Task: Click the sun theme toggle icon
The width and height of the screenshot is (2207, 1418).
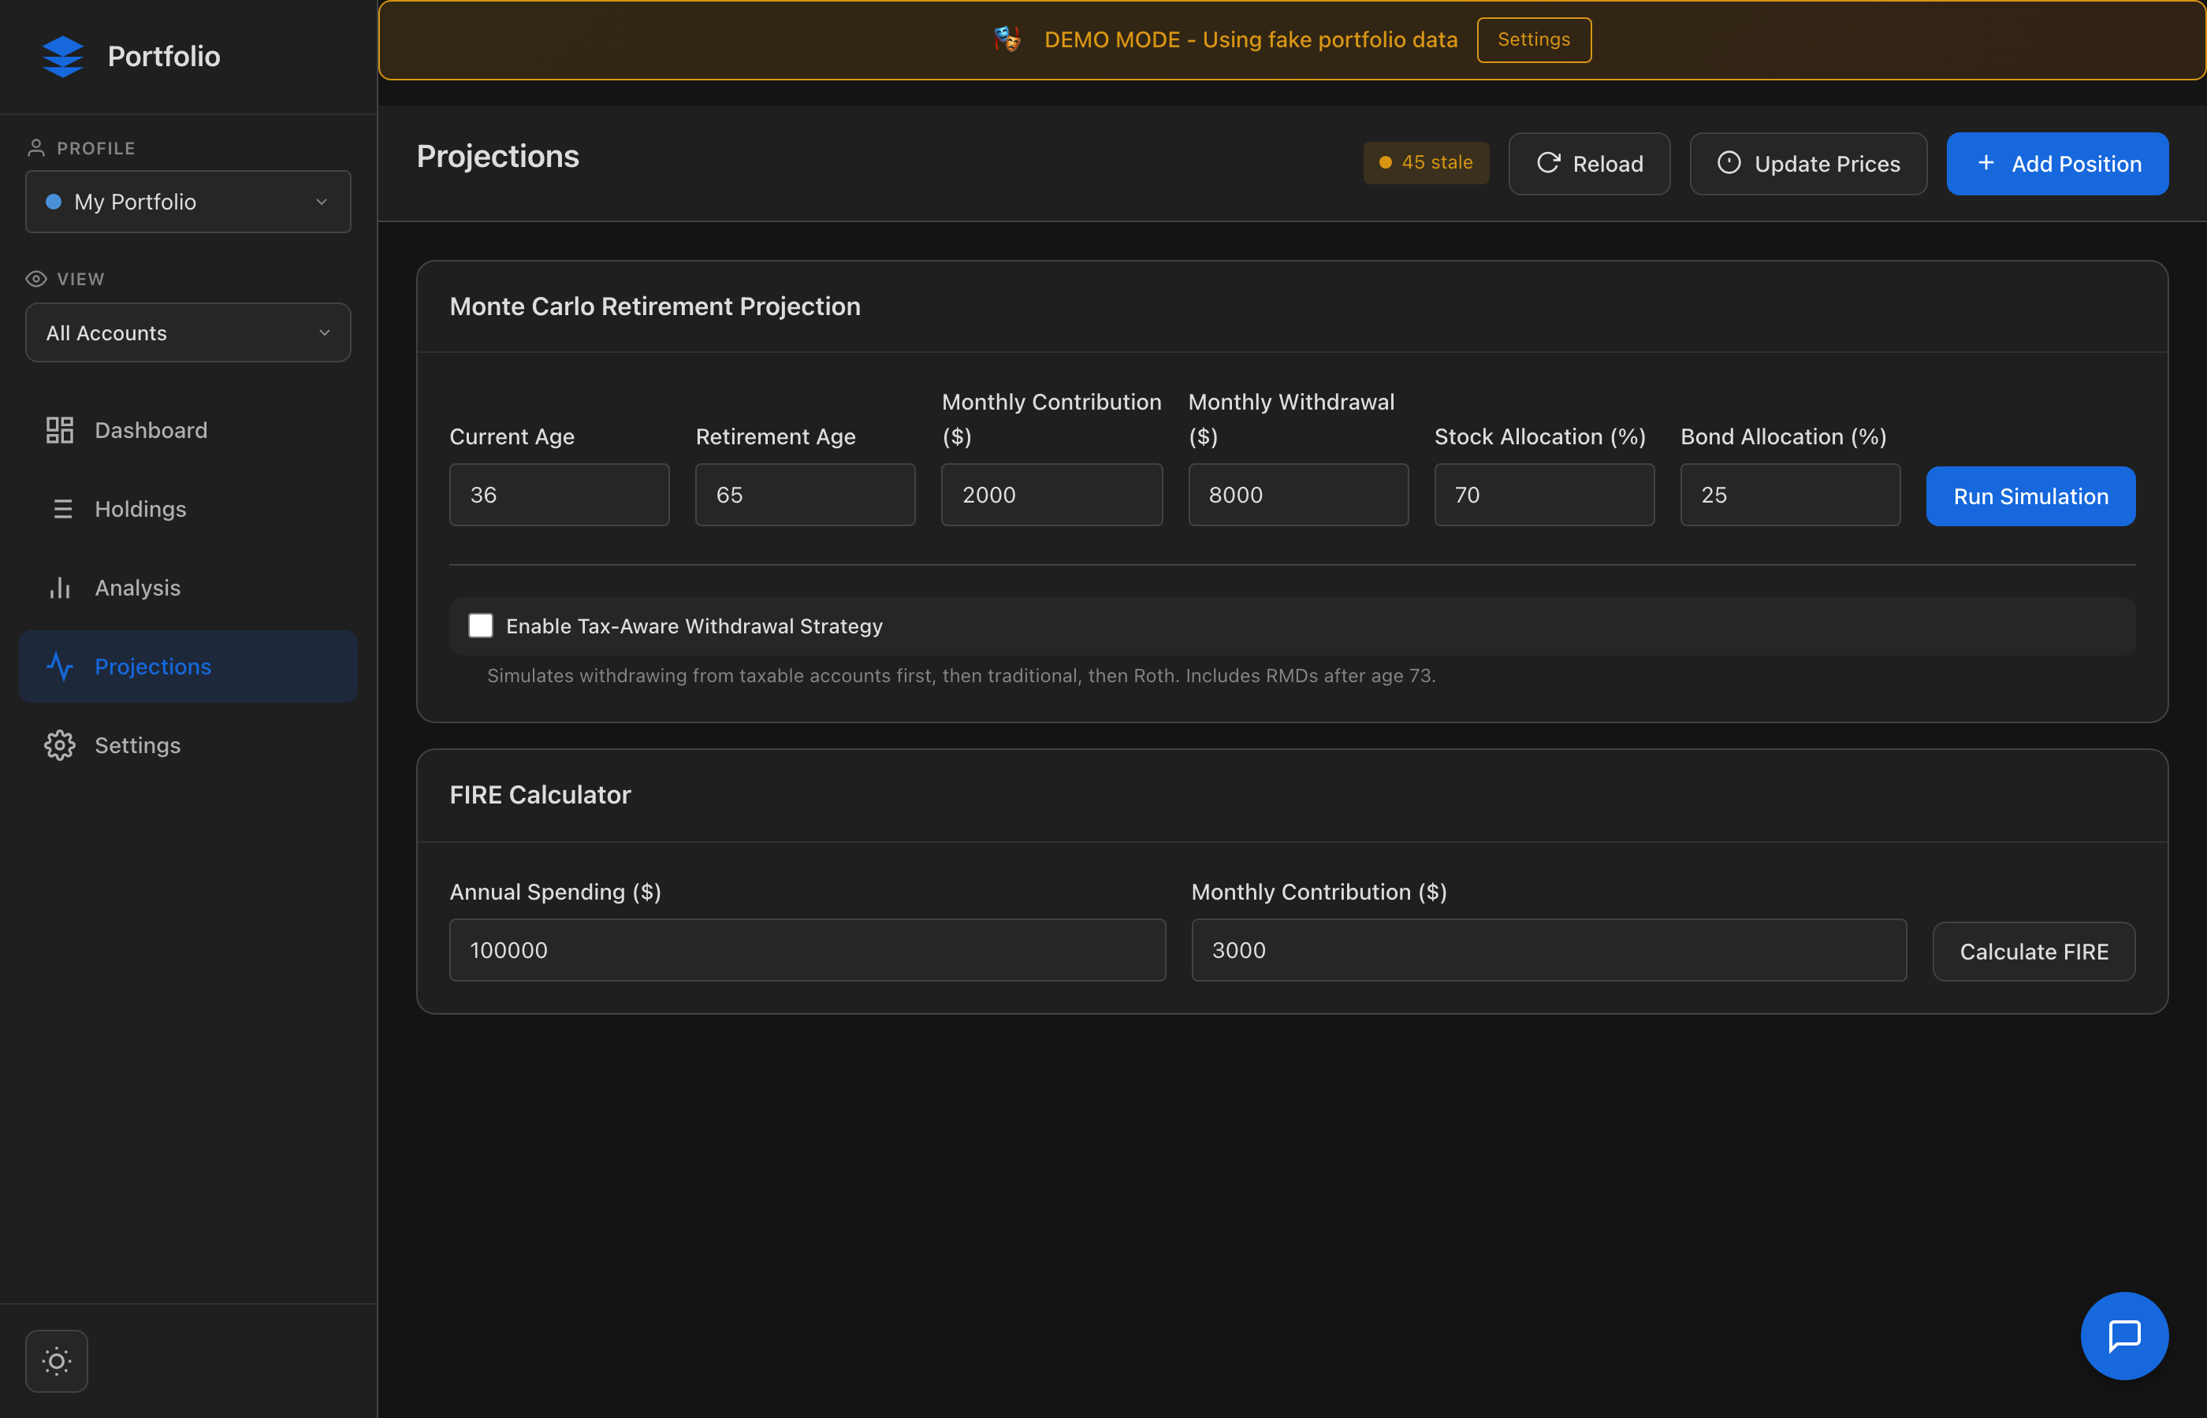Action: tap(56, 1360)
